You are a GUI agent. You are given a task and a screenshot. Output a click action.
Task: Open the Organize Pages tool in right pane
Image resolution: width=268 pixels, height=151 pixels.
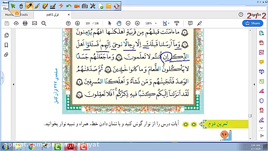coord(261,53)
